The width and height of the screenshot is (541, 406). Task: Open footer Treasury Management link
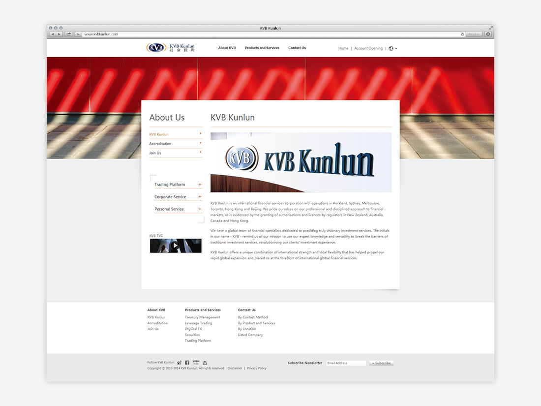pos(202,317)
